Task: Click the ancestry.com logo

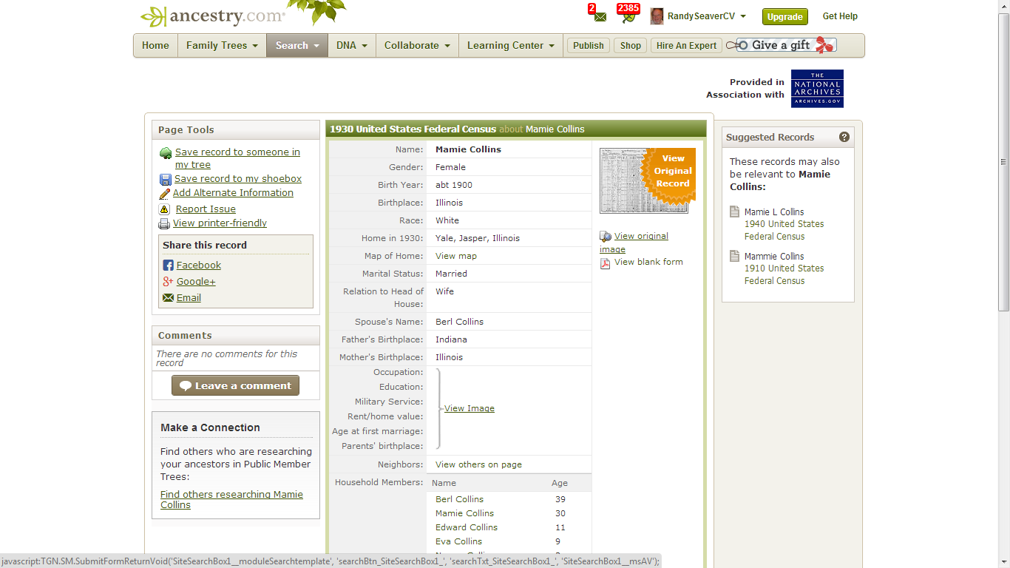Action: click(213, 16)
